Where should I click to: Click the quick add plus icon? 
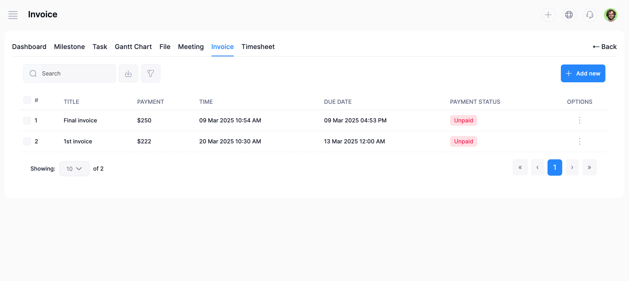point(548,15)
